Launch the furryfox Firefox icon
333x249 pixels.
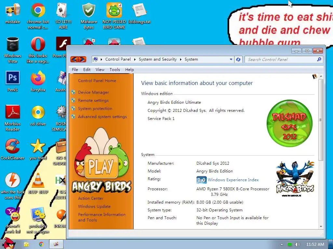38,81
